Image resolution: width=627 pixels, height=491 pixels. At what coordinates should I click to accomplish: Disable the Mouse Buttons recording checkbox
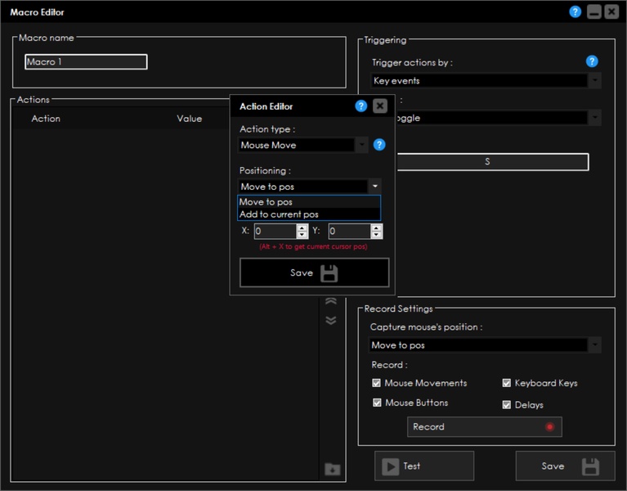376,403
